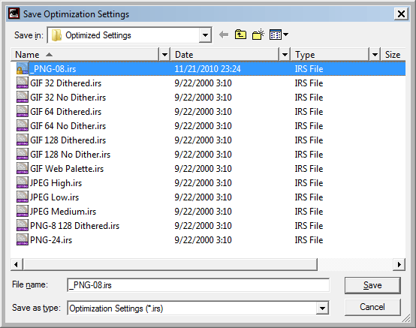This screenshot has height=328, width=416.
Task: Open the Type column filter dropdown
Action: (x=375, y=55)
